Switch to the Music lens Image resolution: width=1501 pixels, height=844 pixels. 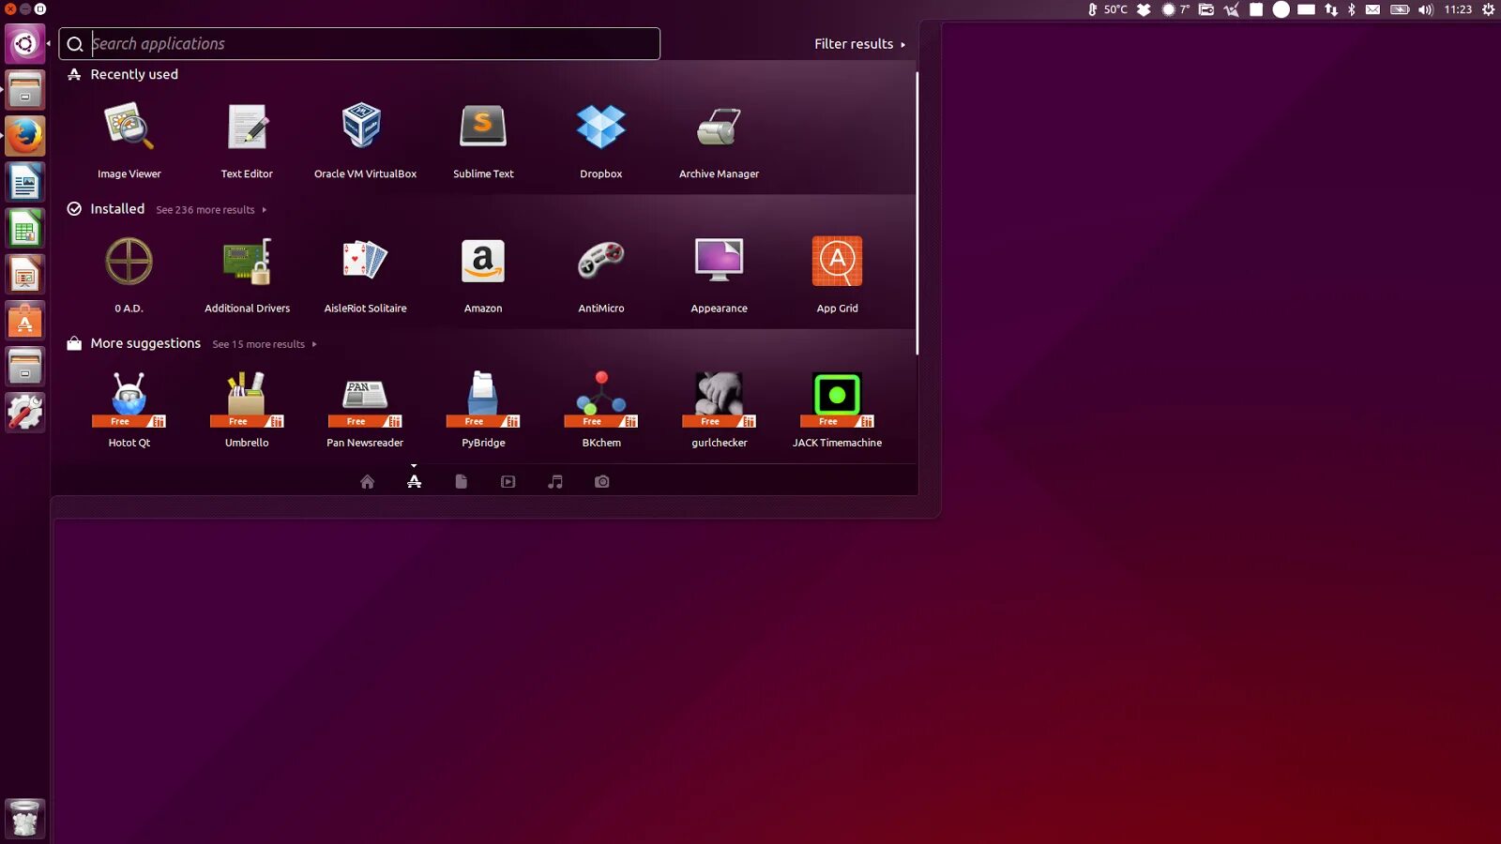pos(555,482)
